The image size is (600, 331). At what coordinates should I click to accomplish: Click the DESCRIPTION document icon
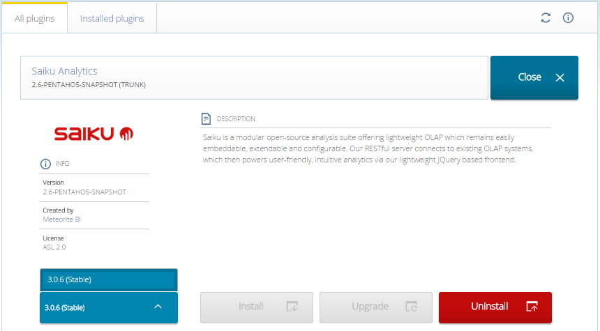point(206,119)
